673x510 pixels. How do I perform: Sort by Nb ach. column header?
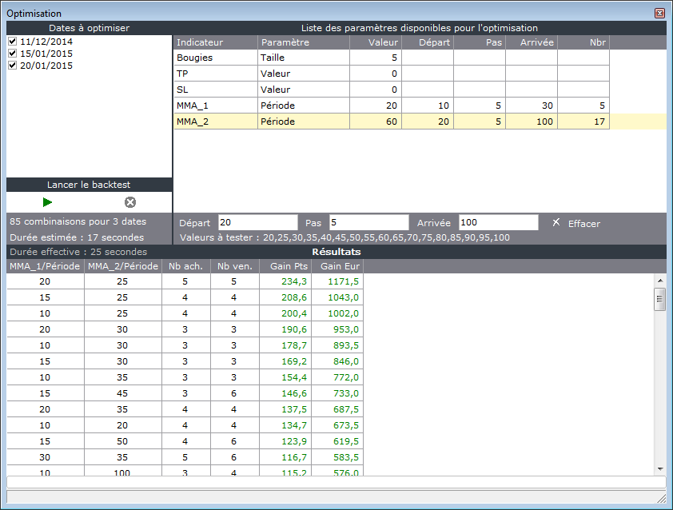(186, 266)
